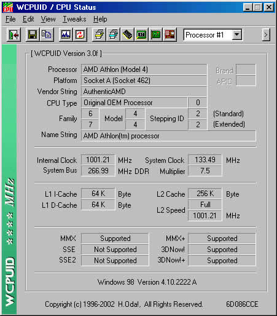This screenshot has height=316, width=277.
Task: Click the red motherboard icon
Action: pyautogui.click(x=170, y=35)
